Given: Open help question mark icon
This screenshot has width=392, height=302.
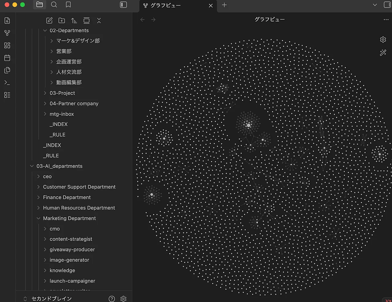Looking at the screenshot, I should pyautogui.click(x=112, y=299).
